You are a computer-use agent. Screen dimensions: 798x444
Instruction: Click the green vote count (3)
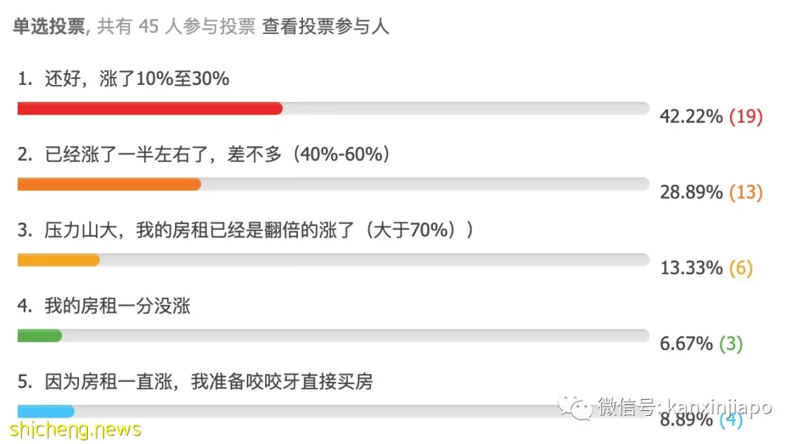(x=731, y=344)
